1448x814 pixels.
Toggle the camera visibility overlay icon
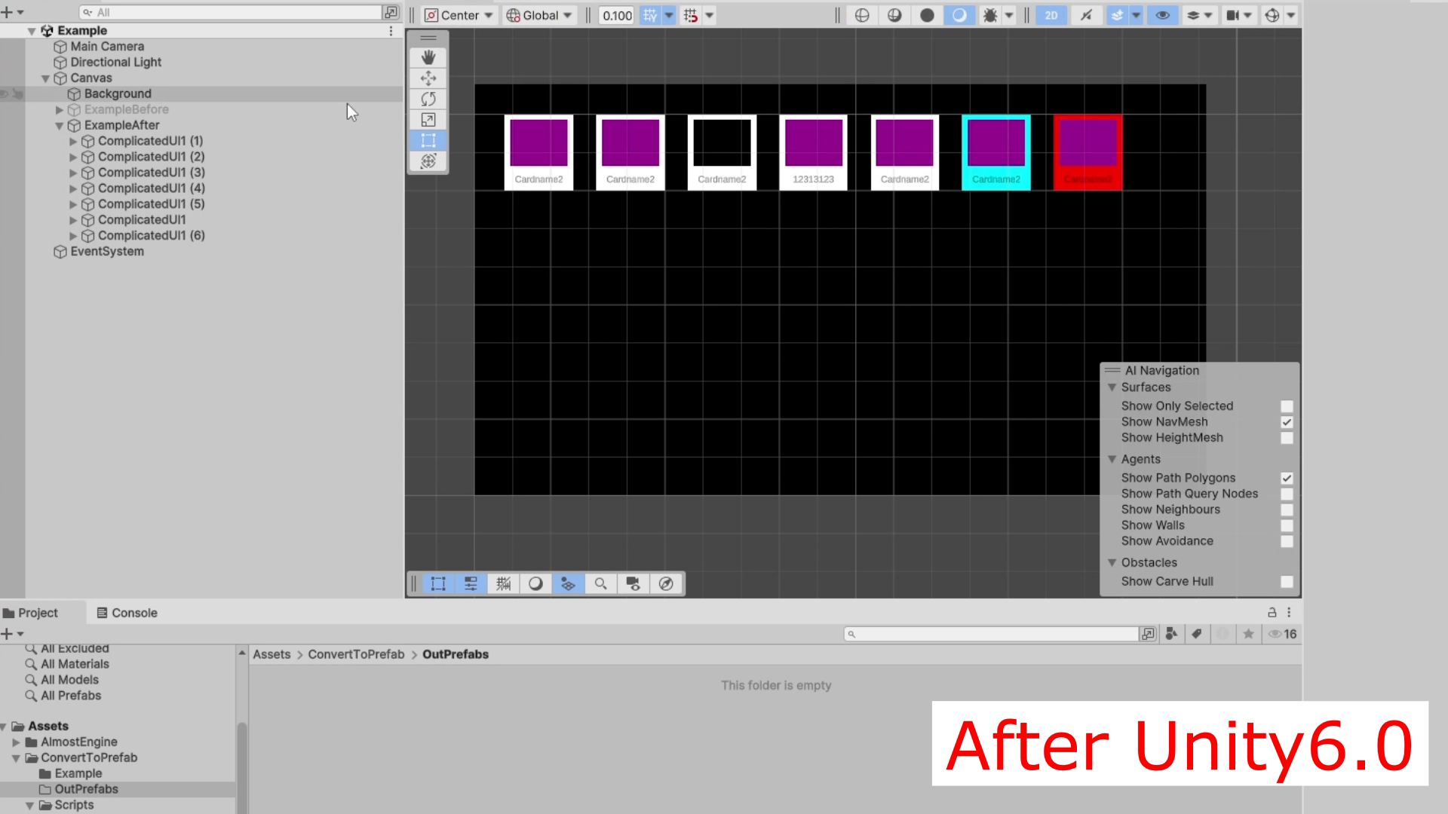(633, 583)
